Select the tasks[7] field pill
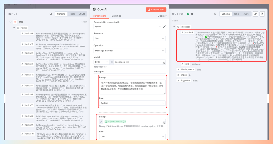 pos(27,105)
